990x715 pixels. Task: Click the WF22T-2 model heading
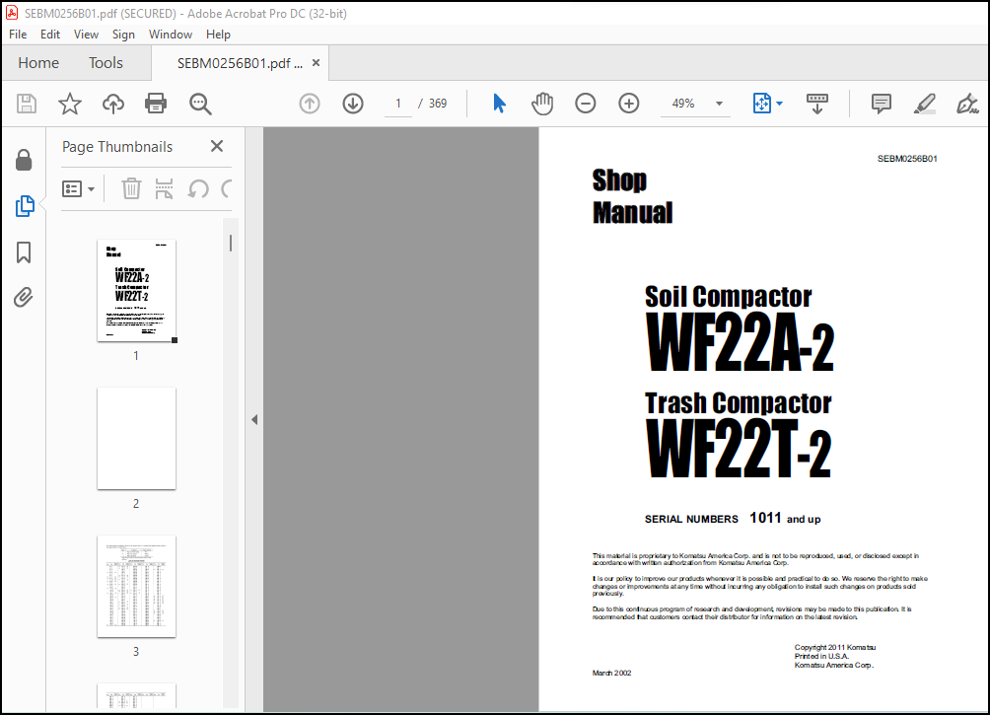point(740,449)
